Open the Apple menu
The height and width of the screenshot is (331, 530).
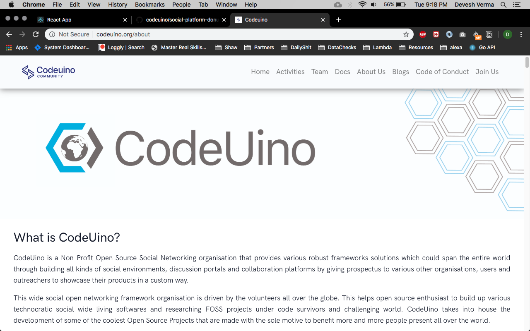[x=11, y=5]
